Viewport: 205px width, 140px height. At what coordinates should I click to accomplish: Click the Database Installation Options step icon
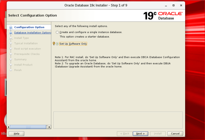[11, 33]
